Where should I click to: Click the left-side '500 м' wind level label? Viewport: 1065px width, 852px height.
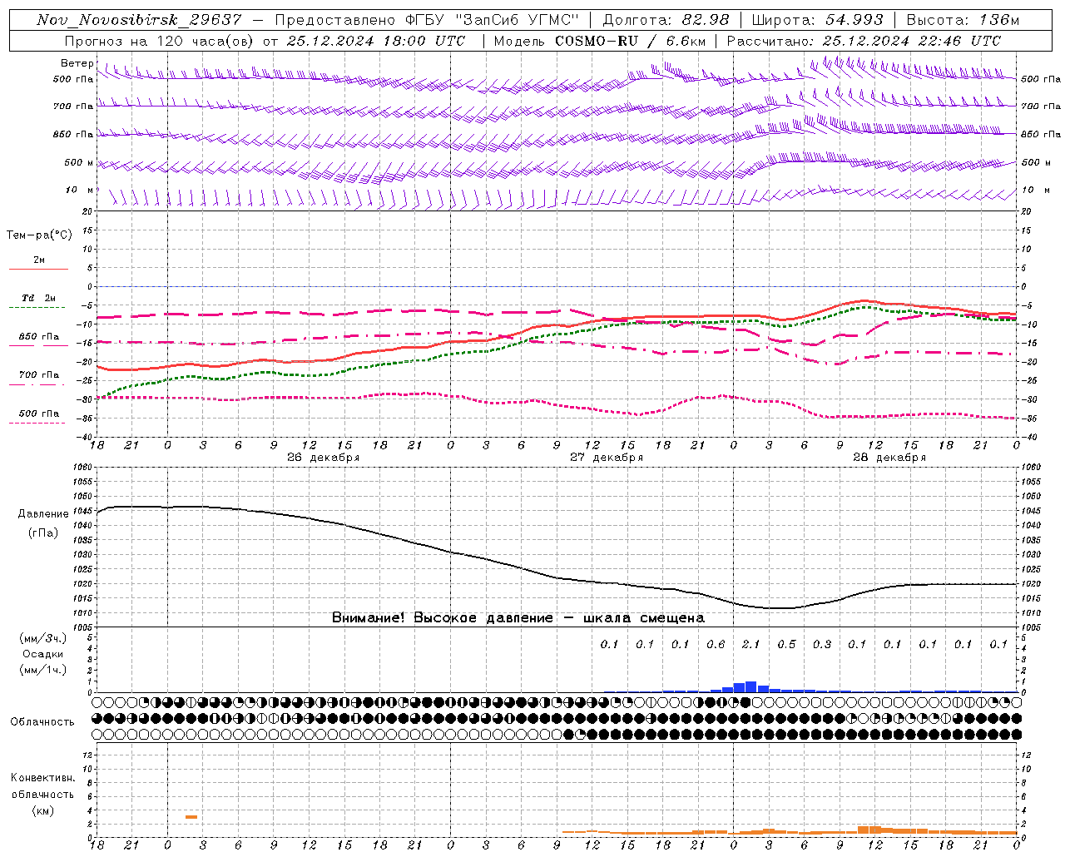79,163
